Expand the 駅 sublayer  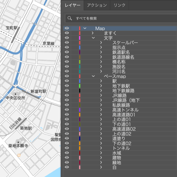(101, 81)
